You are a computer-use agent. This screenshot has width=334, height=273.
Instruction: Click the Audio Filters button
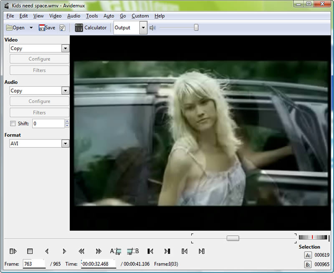click(39, 113)
